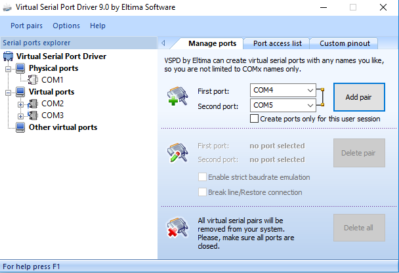The image size is (399, 273).
Task: Click the delete all connector icon with red X
Action: 178,227
